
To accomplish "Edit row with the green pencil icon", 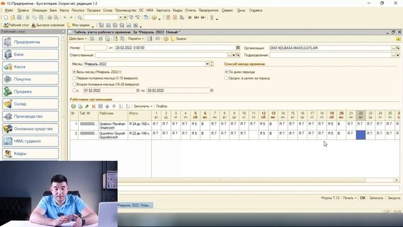I will point(87,107).
